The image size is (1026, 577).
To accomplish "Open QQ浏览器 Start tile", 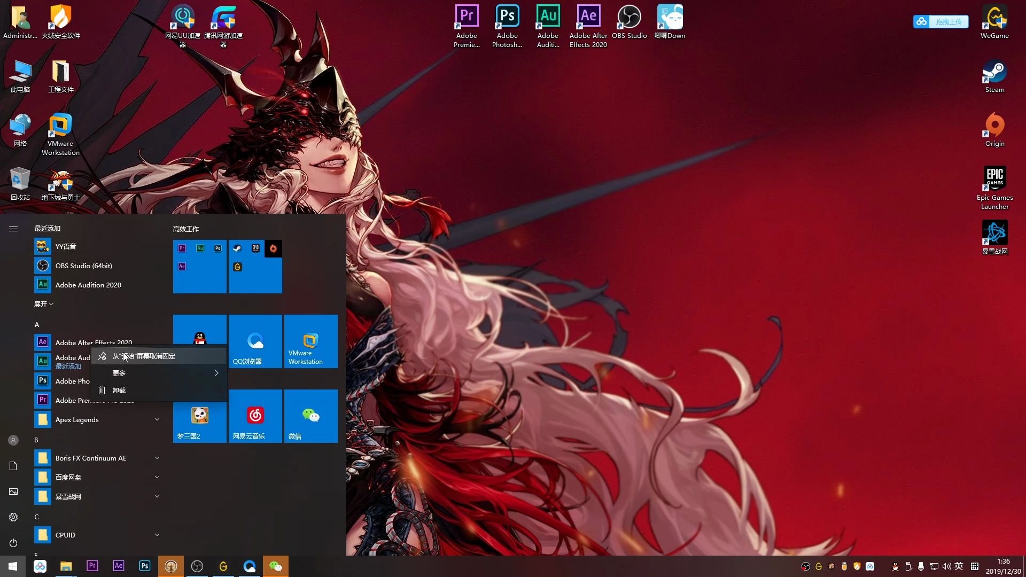I will (x=255, y=341).
